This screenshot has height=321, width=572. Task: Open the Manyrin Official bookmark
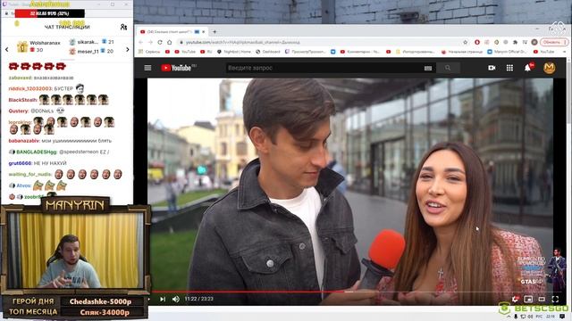coord(507,52)
